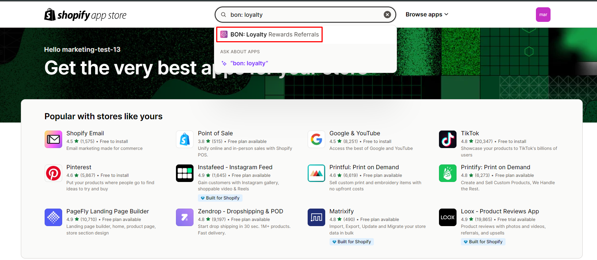Click "Popular with stores like yours" heading
The height and width of the screenshot is (260, 597).
click(104, 116)
